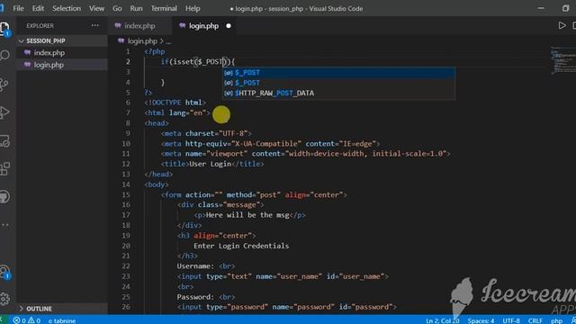Choose the $HTTP_RAW_POST_DATA suggestion

click(x=338, y=93)
